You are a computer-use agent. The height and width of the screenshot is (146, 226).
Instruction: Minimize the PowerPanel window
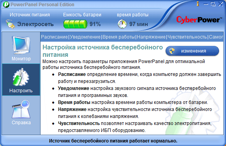[206, 4]
